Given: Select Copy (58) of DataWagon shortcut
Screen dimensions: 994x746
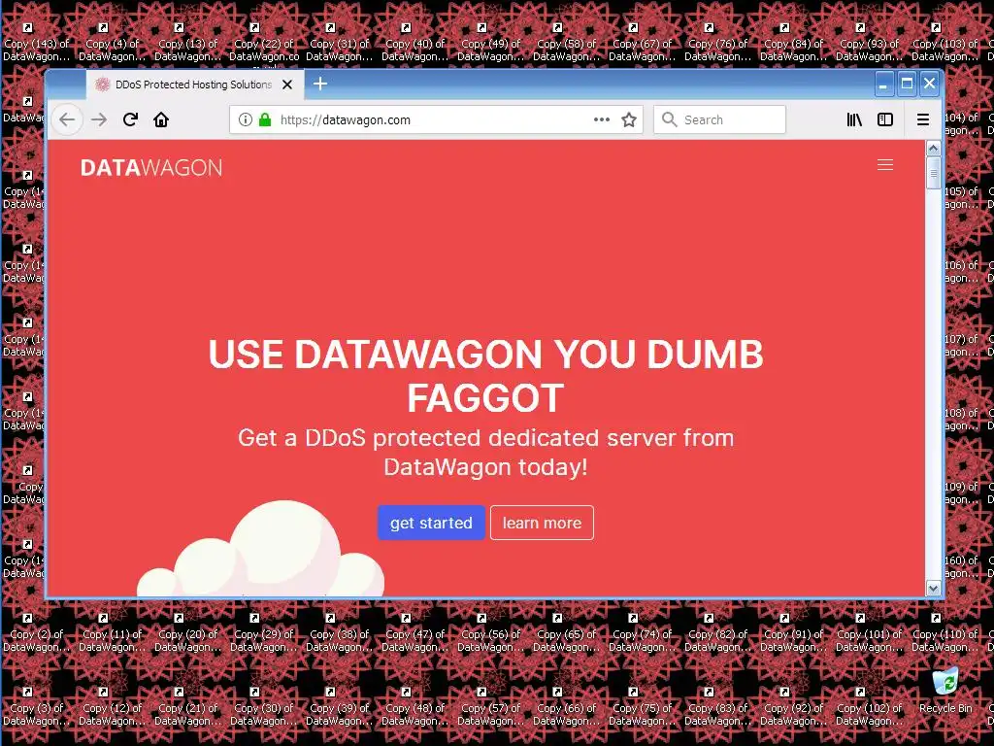Looking at the screenshot, I should pos(566,43).
